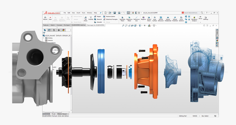Open Cross Sections tool
236x125 pixels.
[x=181, y=19]
